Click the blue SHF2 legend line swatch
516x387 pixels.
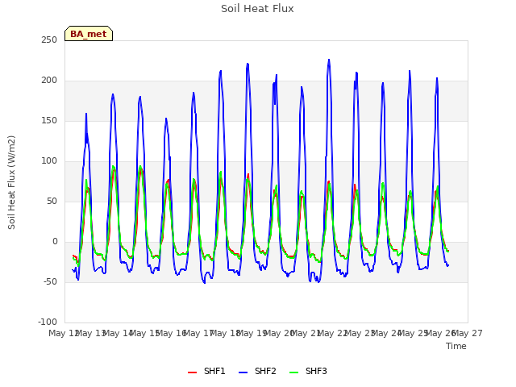[243, 372]
